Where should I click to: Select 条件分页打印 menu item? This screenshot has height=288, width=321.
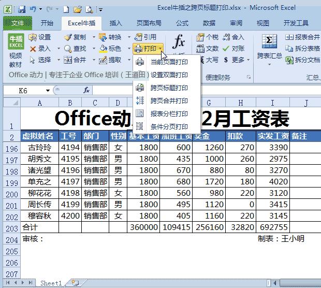point(167,126)
